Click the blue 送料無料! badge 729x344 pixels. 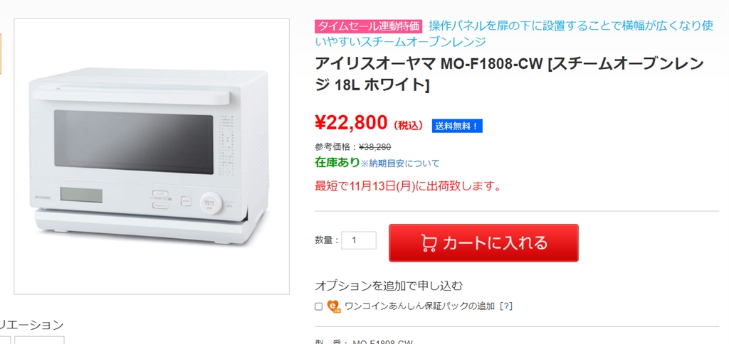(457, 126)
